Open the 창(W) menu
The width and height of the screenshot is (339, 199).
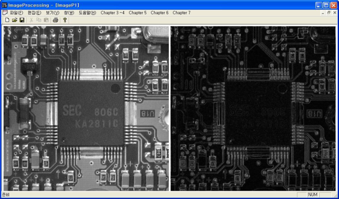tap(69, 13)
